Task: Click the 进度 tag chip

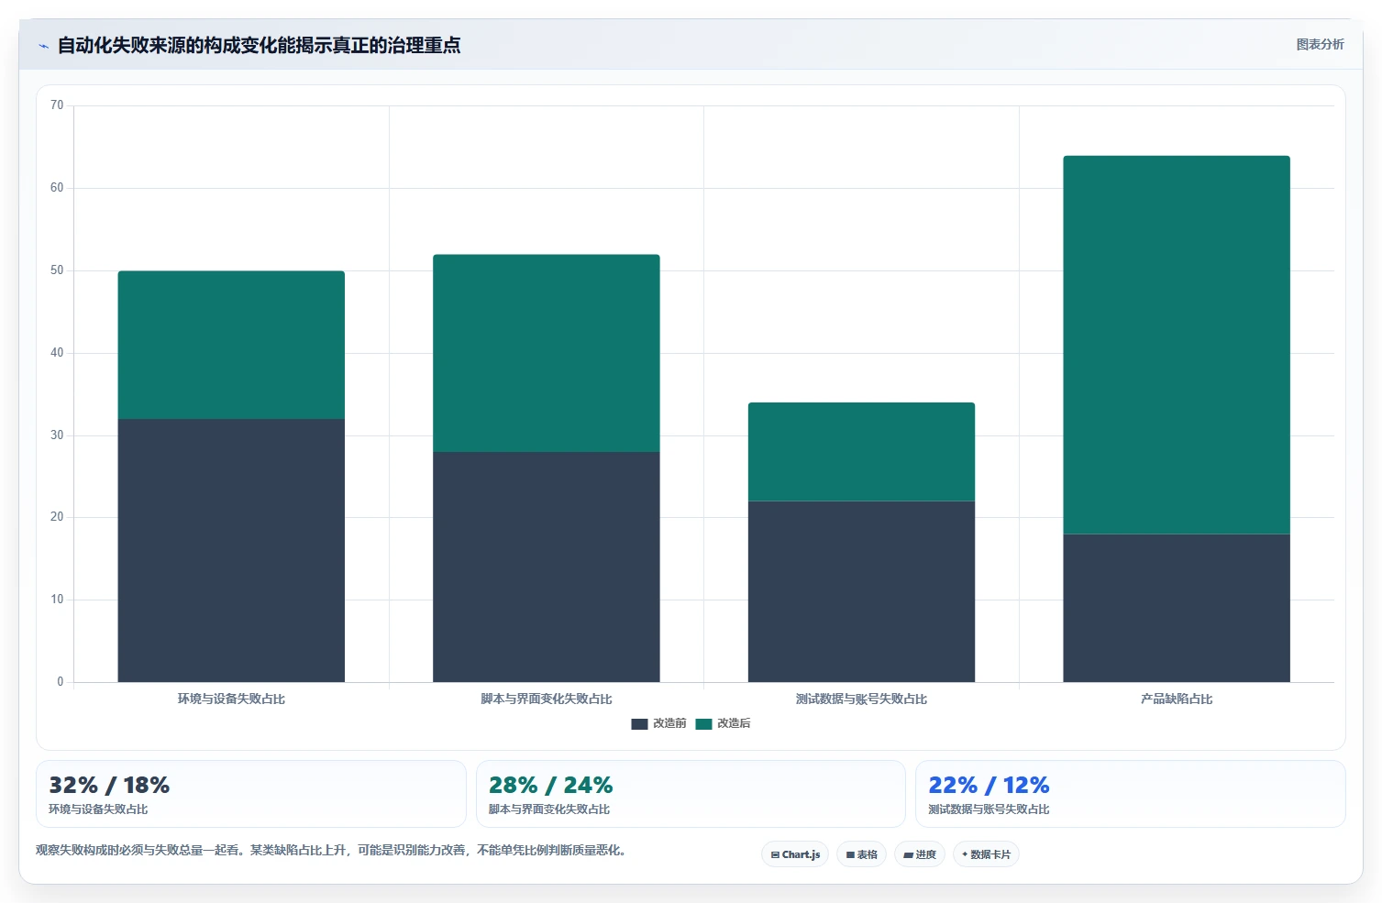Action: coord(920,854)
